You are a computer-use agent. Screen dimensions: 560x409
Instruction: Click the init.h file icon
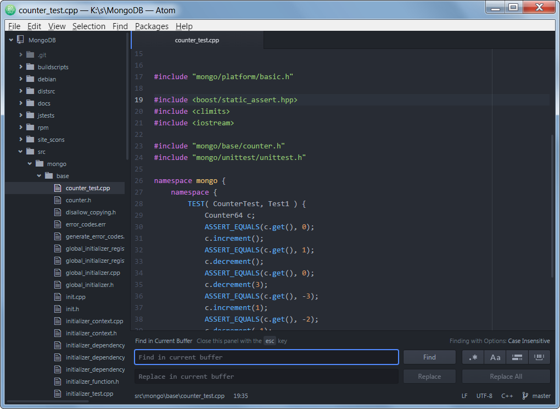click(x=58, y=309)
